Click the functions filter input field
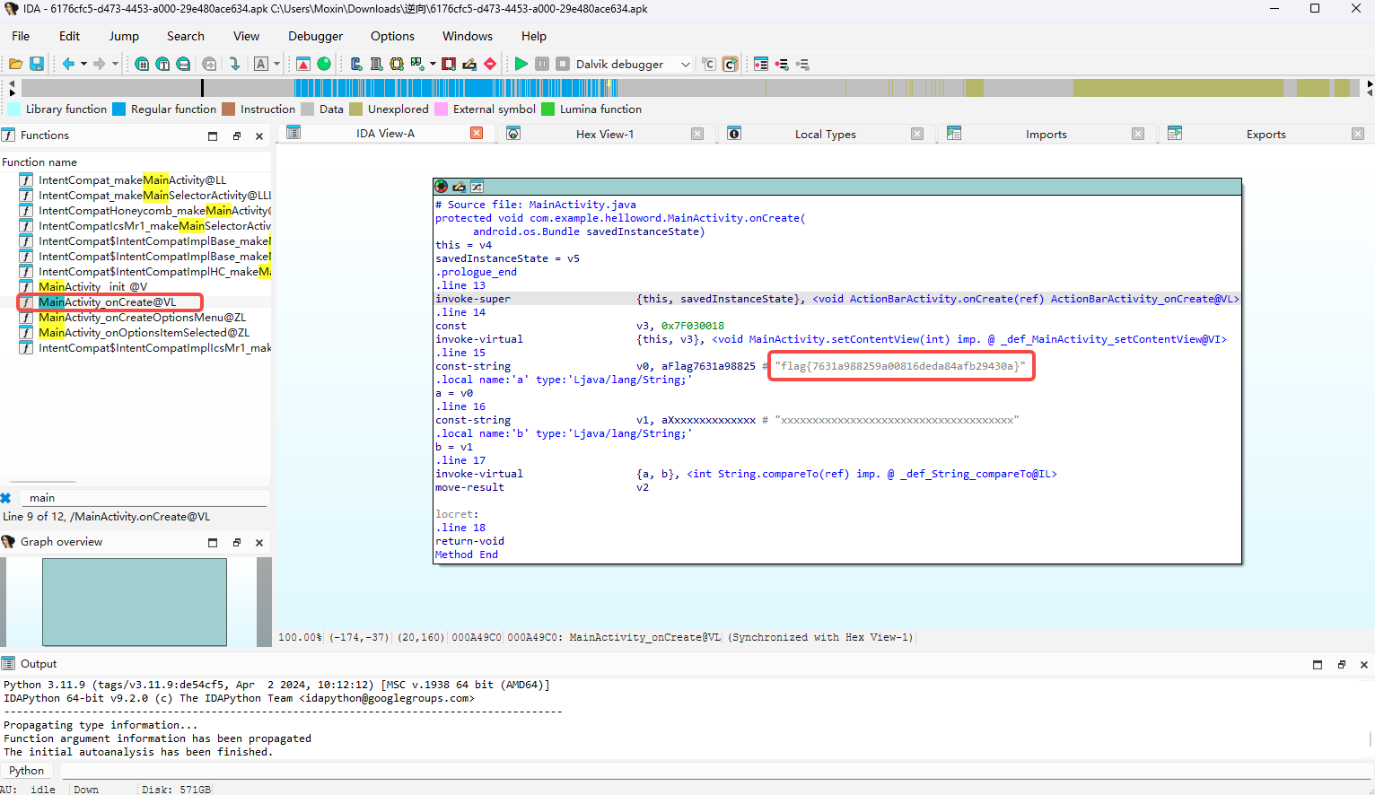1375x795 pixels. pyautogui.click(x=144, y=498)
